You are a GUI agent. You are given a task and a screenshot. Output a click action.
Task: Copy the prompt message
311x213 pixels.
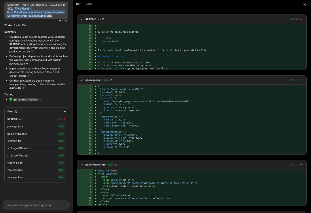click(63, 20)
